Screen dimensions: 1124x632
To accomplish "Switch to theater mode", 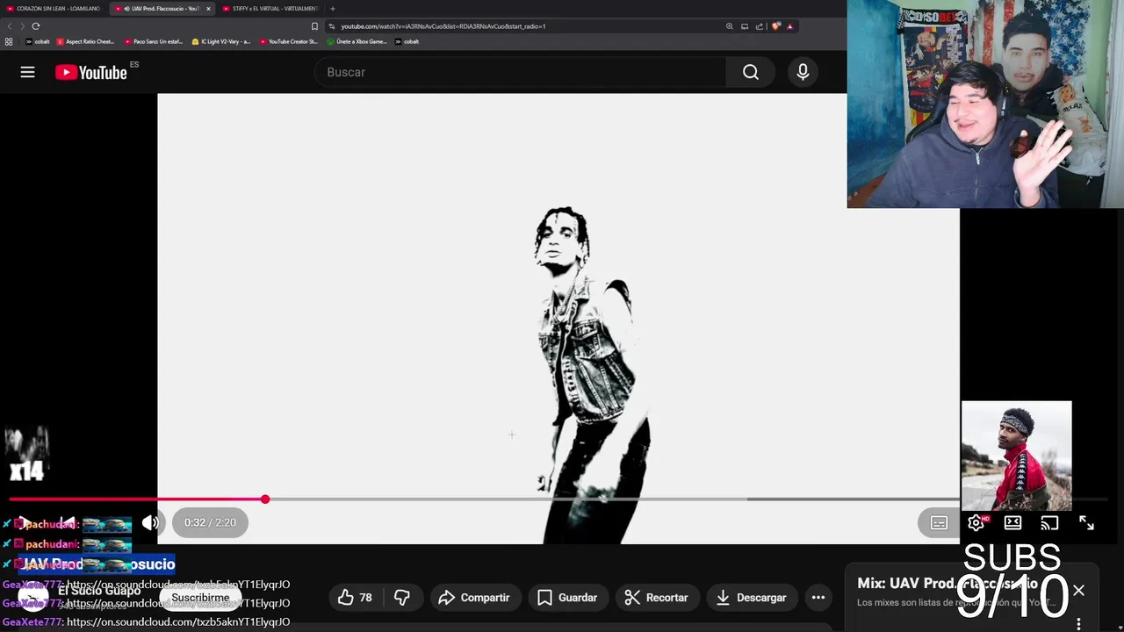I will (x=1012, y=523).
